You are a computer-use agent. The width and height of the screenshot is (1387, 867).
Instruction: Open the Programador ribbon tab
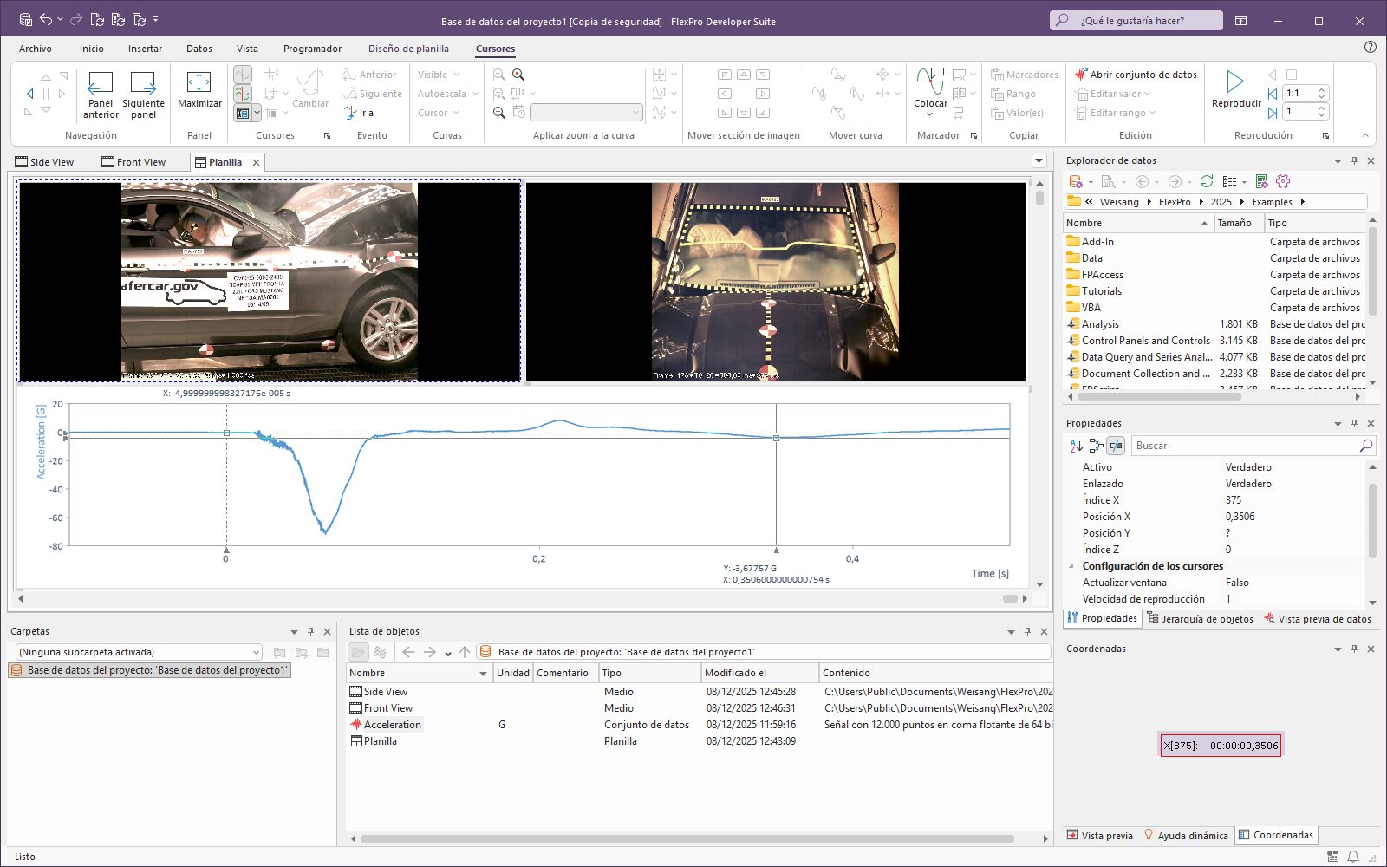(312, 49)
